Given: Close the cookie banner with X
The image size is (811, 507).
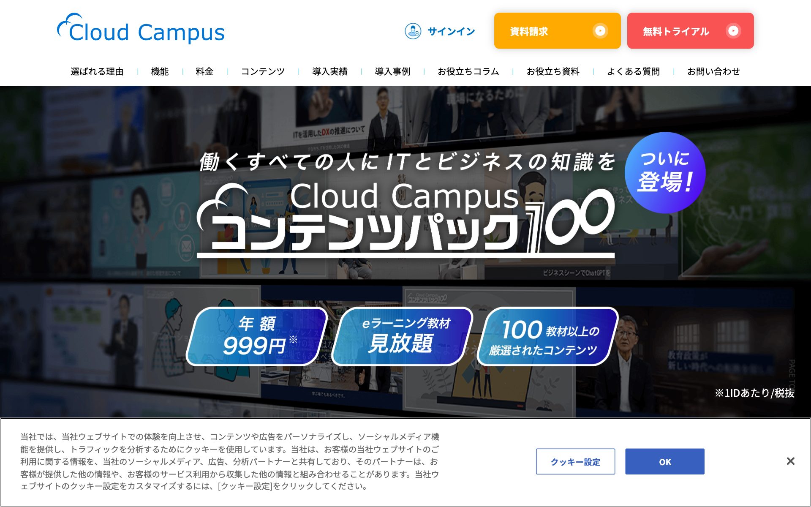Looking at the screenshot, I should click(791, 461).
